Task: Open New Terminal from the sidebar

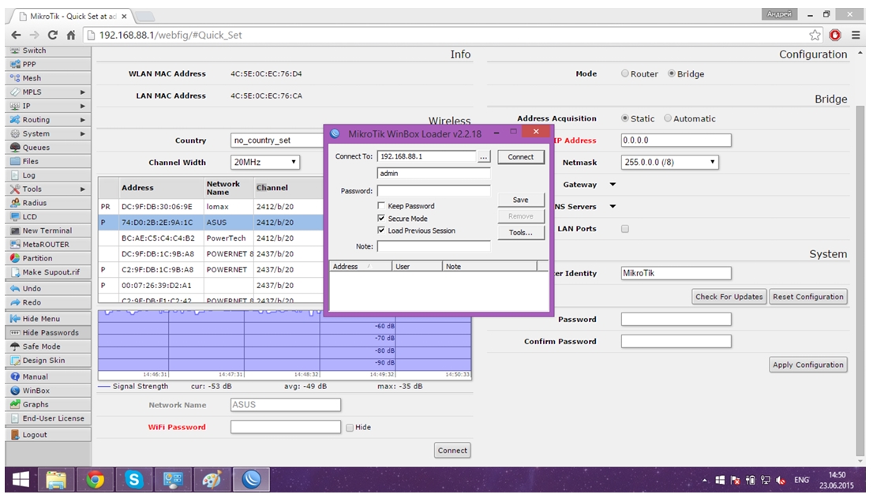Action: tap(48, 230)
